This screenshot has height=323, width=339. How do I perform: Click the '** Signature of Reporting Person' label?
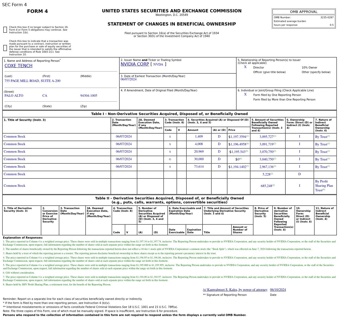coord(225,295)
